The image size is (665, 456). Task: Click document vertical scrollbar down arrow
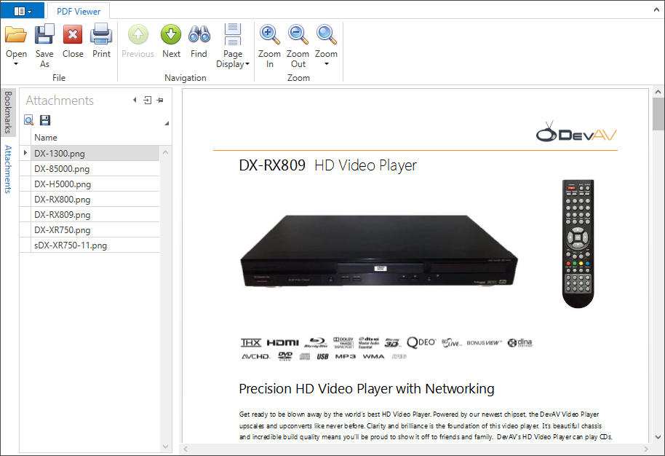658,437
